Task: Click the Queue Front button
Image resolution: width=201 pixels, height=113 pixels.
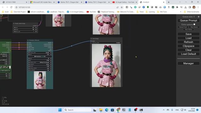Action: click(x=183, y=27)
